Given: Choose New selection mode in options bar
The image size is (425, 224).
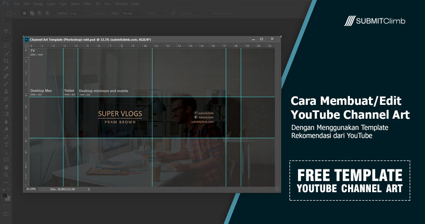Looking at the screenshot, I should (x=25, y=13).
